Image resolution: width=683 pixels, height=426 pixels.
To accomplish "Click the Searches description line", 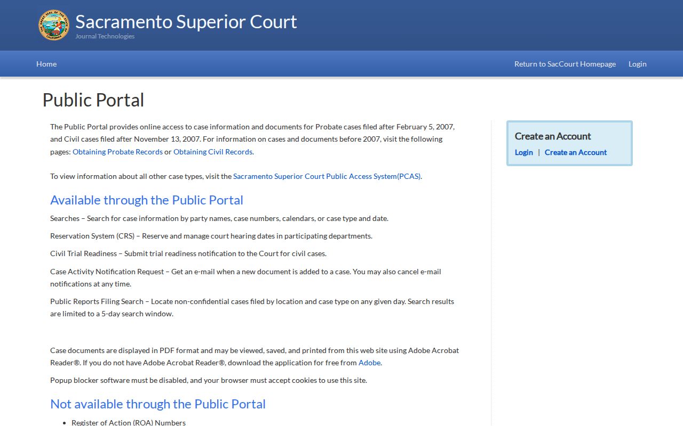I will tap(219, 218).
